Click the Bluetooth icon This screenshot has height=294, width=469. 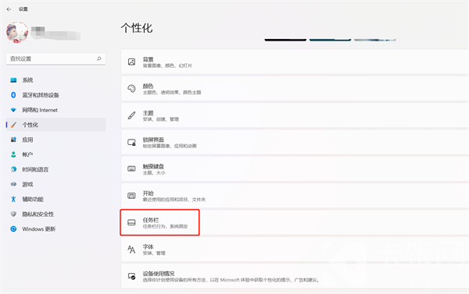coord(13,95)
